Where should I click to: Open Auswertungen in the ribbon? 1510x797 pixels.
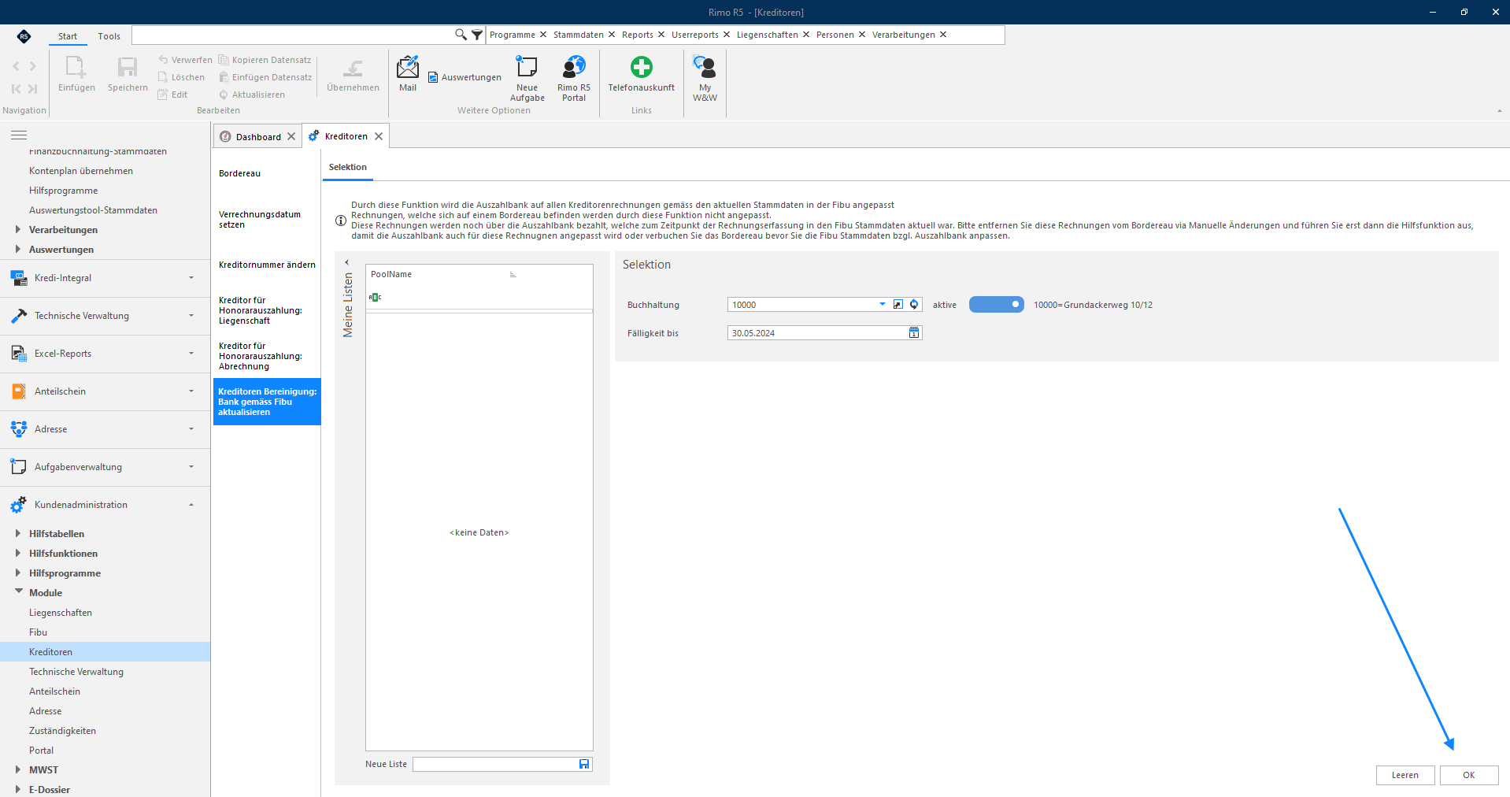click(x=464, y=77)
